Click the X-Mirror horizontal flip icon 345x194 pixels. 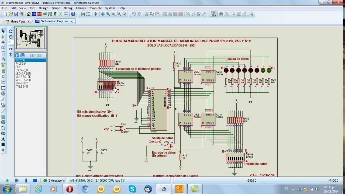pos(11,49)
